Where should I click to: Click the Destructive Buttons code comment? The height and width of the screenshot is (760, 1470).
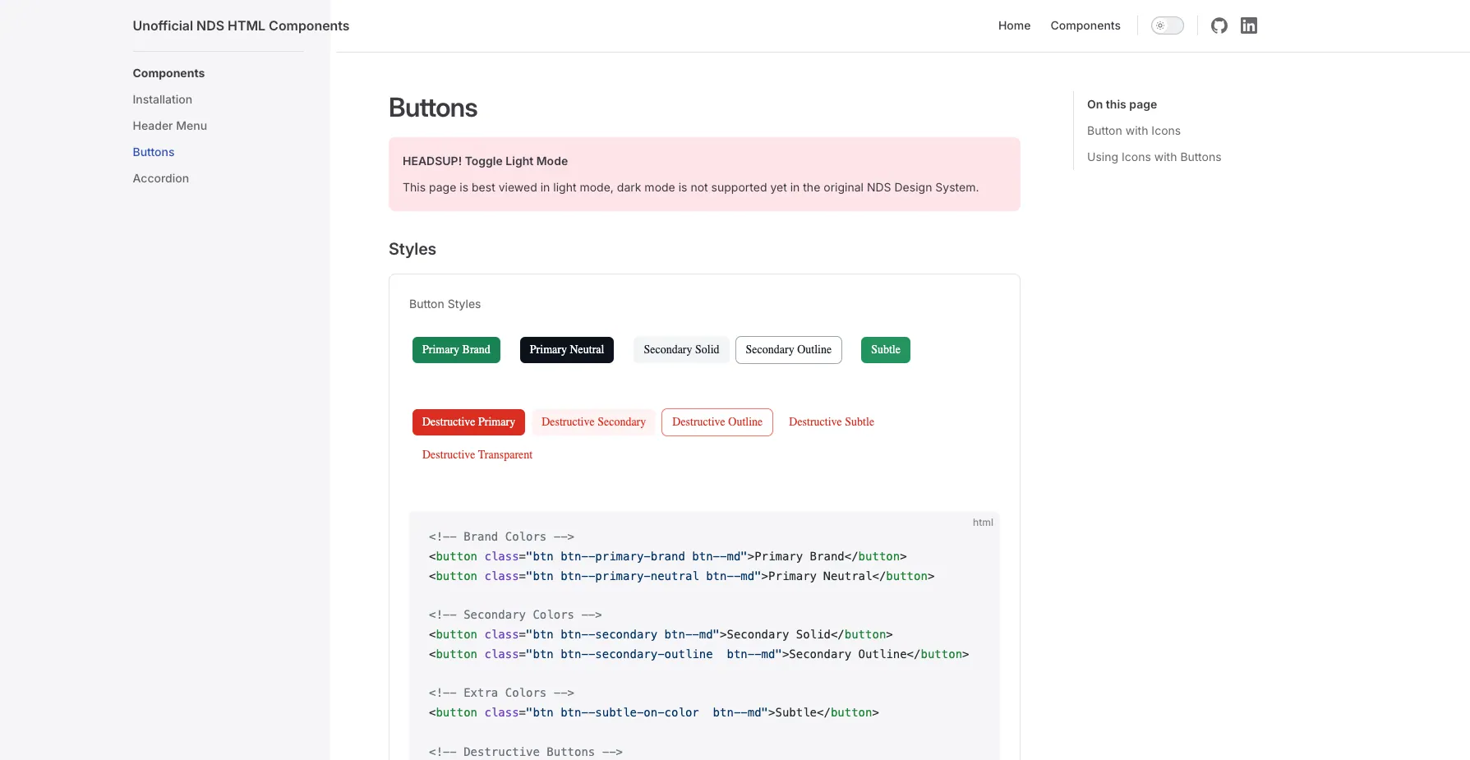pyautogui.click(x=526, y=752)
